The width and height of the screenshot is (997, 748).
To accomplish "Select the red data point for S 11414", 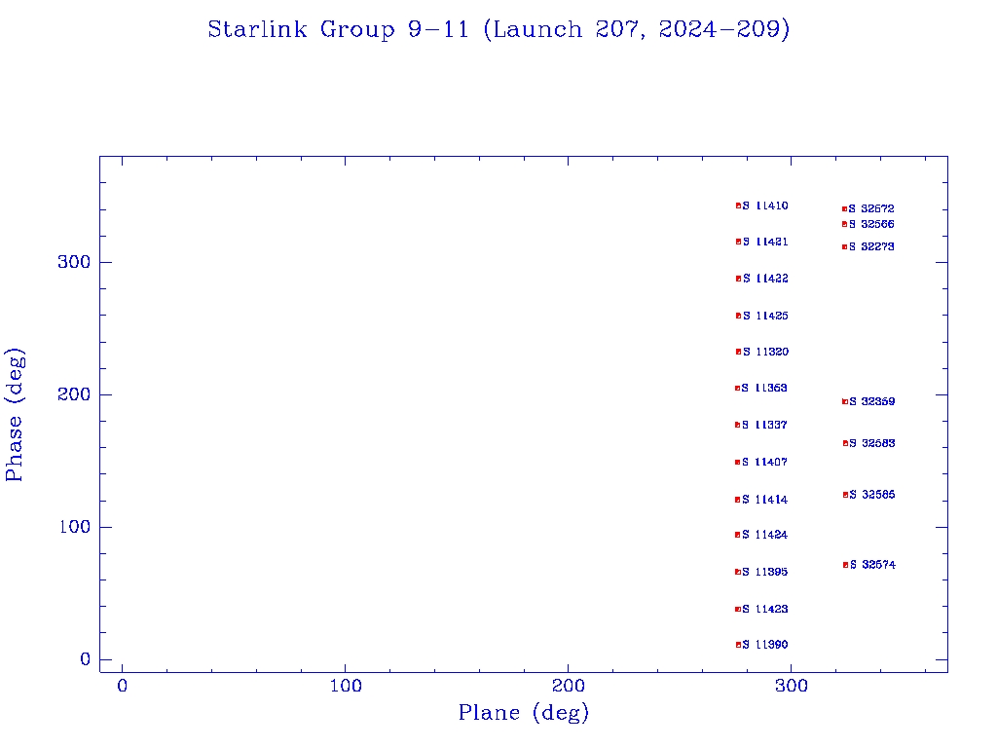I will [x=738, y=500].
